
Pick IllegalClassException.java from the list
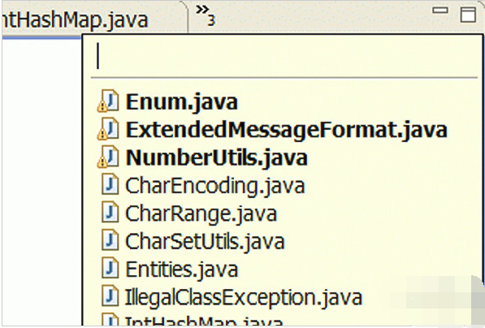click(x=244, y=297)
